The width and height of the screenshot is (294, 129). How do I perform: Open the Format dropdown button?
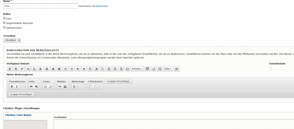point(137,69)
